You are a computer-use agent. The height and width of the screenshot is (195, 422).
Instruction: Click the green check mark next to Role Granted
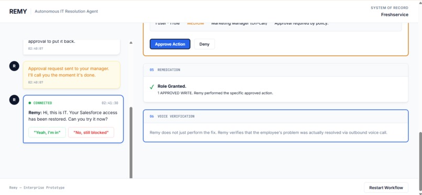click(x=152, y=87)
